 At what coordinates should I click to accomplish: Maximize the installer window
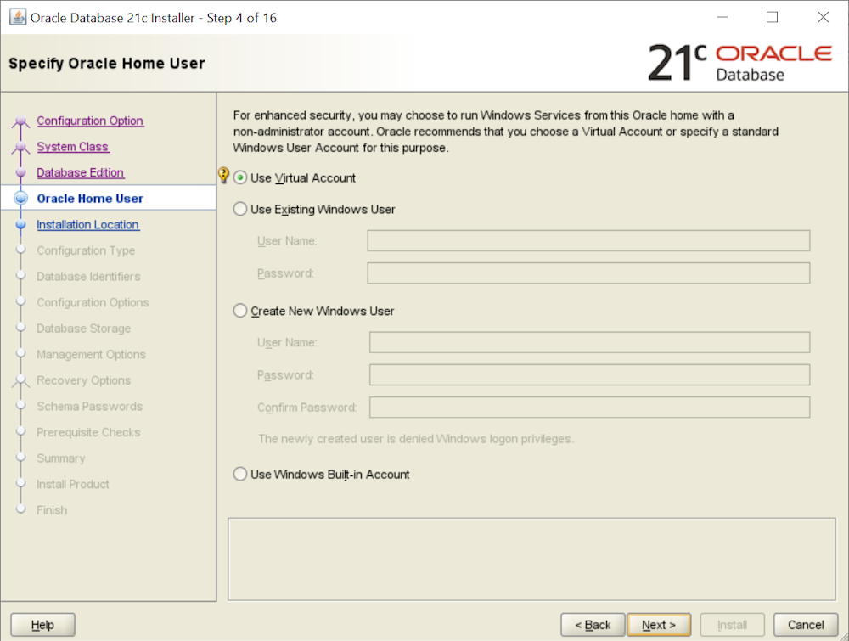[x=772, y=18]
